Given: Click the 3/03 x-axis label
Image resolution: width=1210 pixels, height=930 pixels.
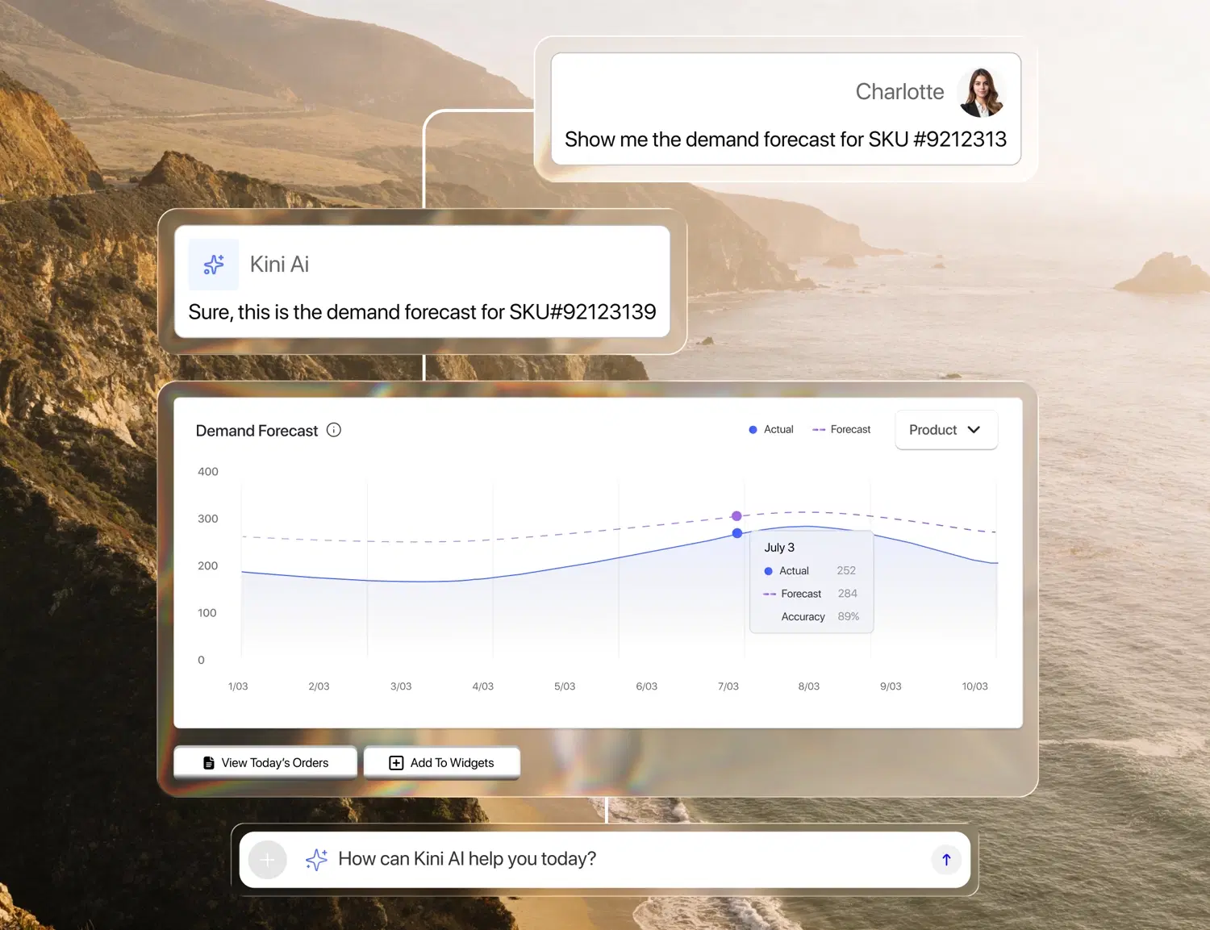Looking at the screenshot, I should (x=401, y=686).
